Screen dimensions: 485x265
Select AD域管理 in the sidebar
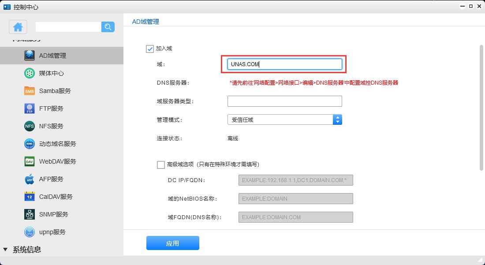52,56
